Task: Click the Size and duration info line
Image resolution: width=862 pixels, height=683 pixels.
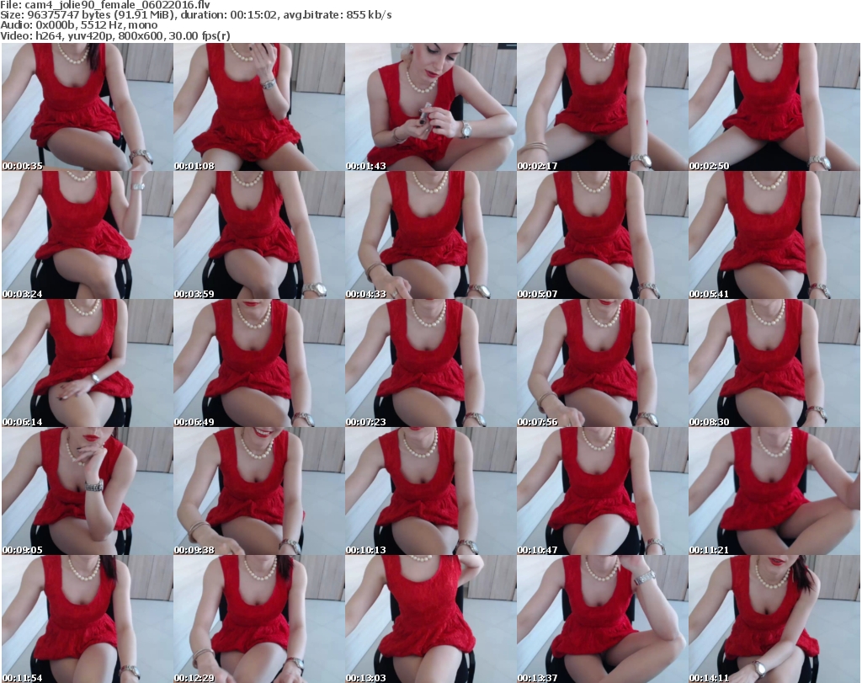Action: (195, 15)
